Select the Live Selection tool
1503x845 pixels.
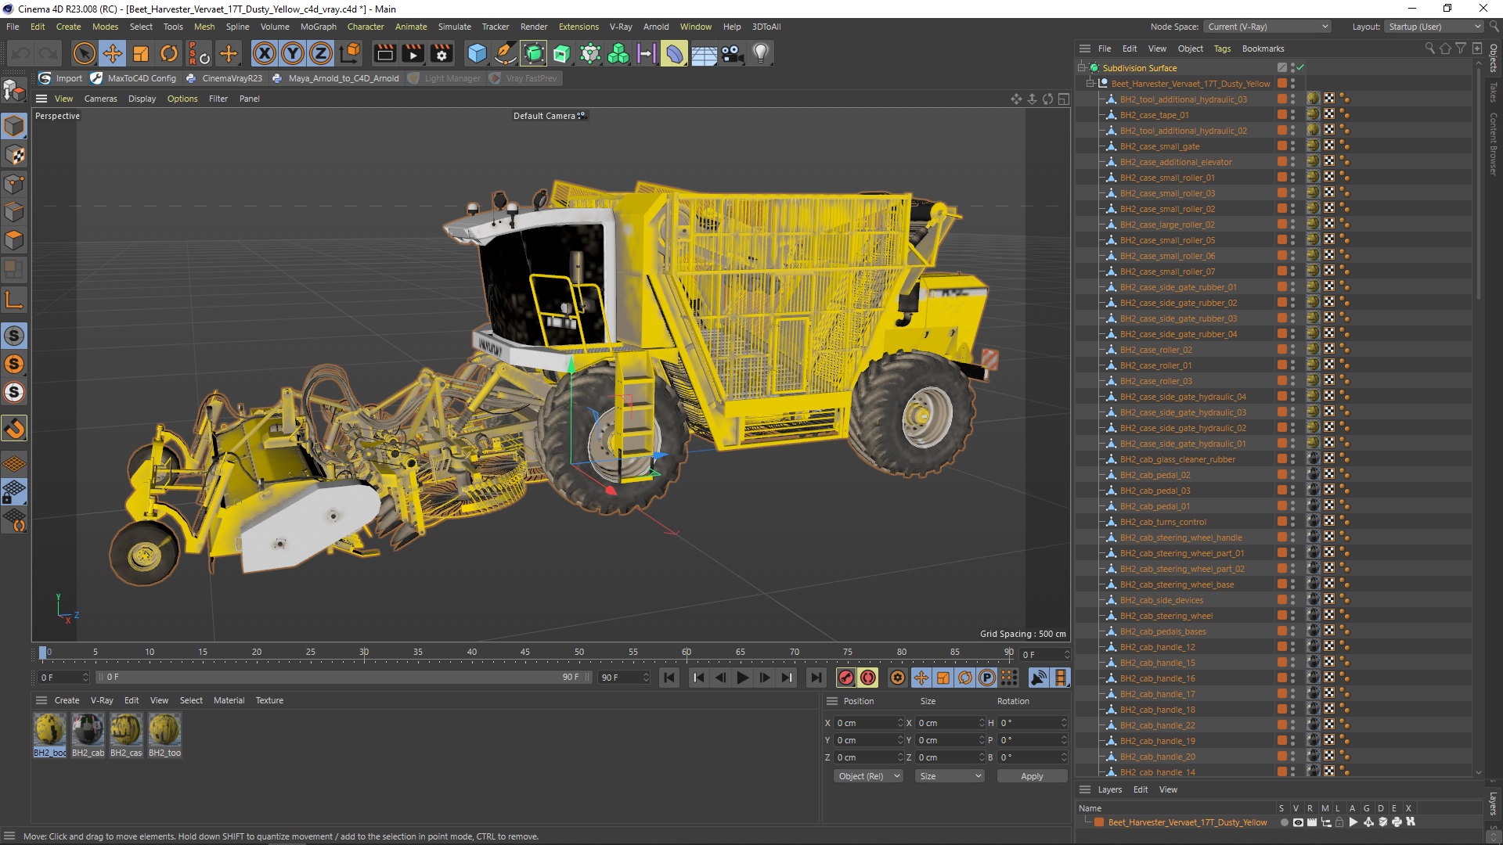pyautogui.click(x=84, y=53)
